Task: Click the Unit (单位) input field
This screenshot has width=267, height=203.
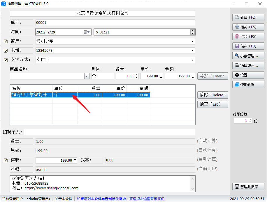Action: [103, 76]
